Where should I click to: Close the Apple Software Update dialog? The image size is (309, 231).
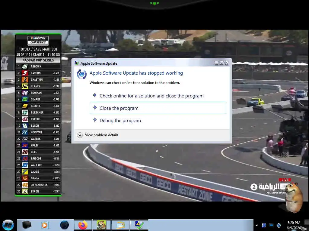[227, 63]
